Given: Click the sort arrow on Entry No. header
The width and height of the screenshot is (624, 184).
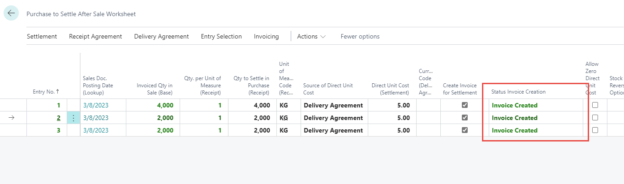Looking at the screenshot, I should [58, 92].
